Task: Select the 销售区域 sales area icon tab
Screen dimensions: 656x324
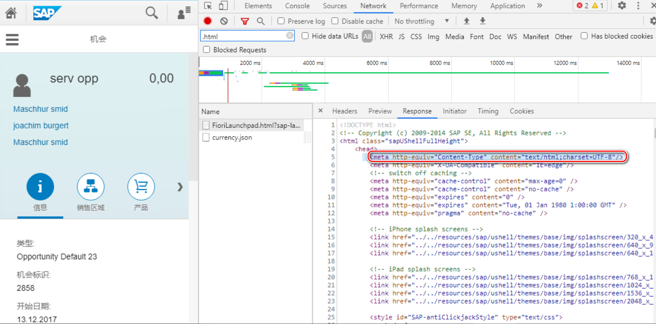Action: click(x=91, y=187)
